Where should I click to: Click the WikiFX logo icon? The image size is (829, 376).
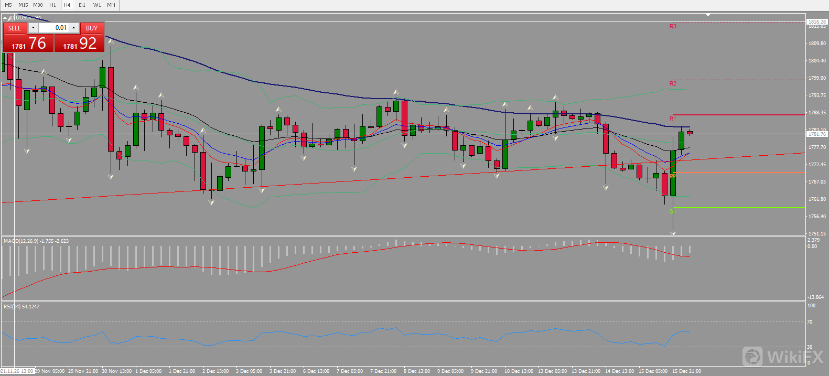point(753,357)
